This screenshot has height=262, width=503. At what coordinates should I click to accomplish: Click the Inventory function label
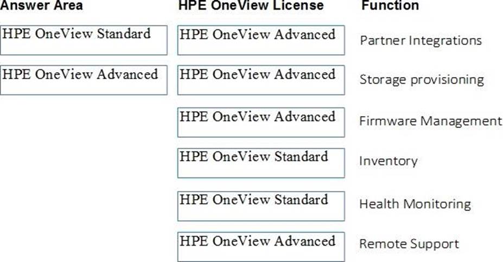(x=388, y=161)
